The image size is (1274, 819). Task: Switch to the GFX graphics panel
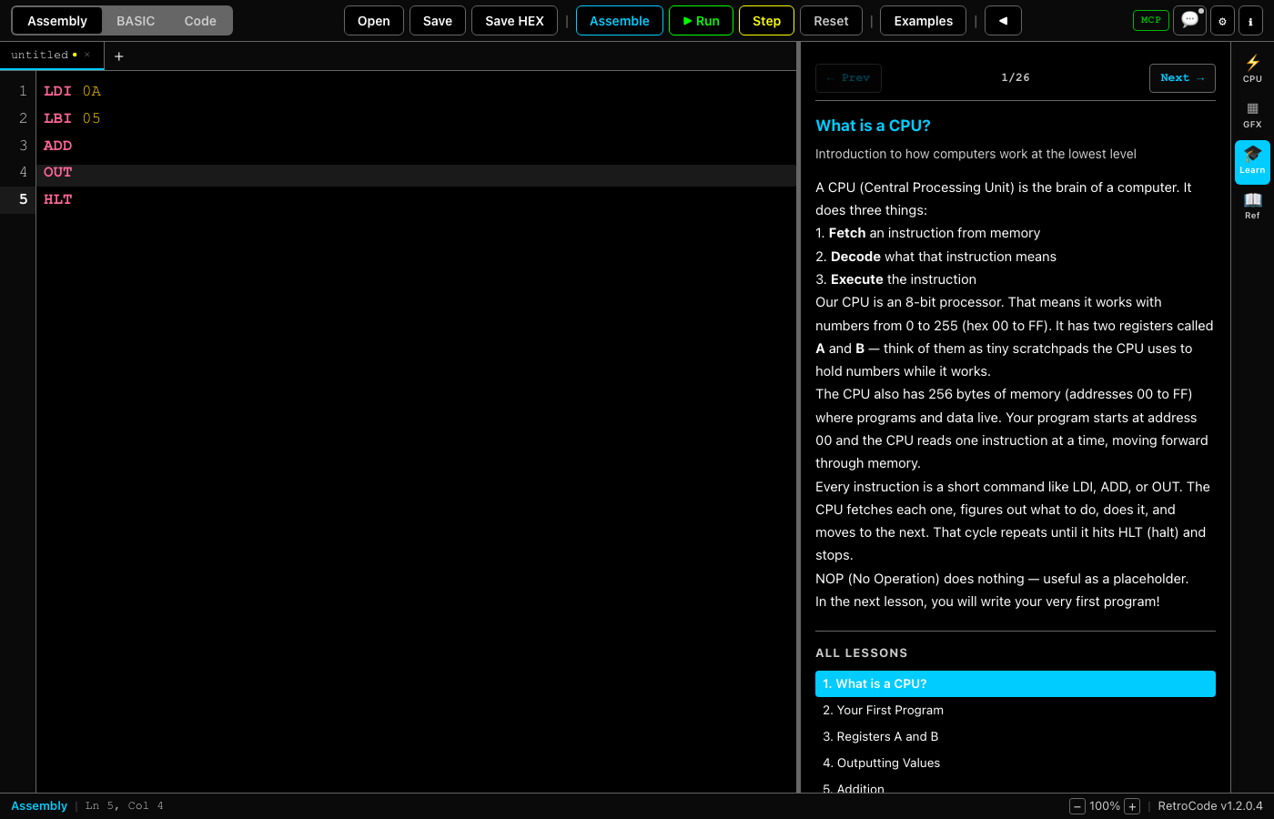click(1252, 116)
